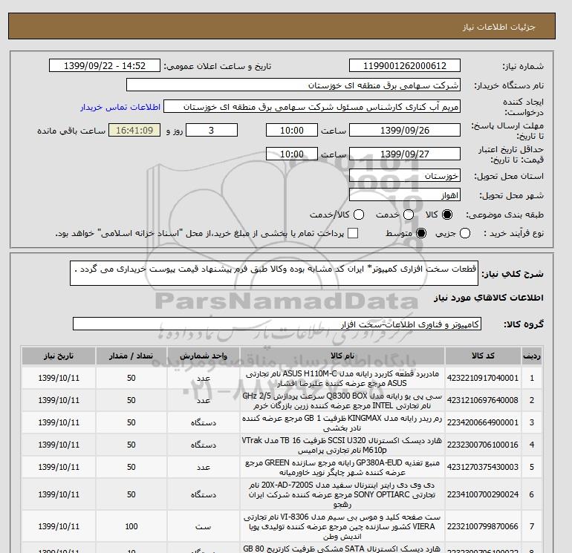Click the response deadline date 1399/09/26

[404, 131]
